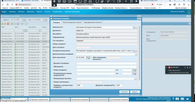The height and width of the screenshot is (102, 195).
Task: Open calendar for 'Дата с' field
Action: pyautogui.click(x=23, y=20)
